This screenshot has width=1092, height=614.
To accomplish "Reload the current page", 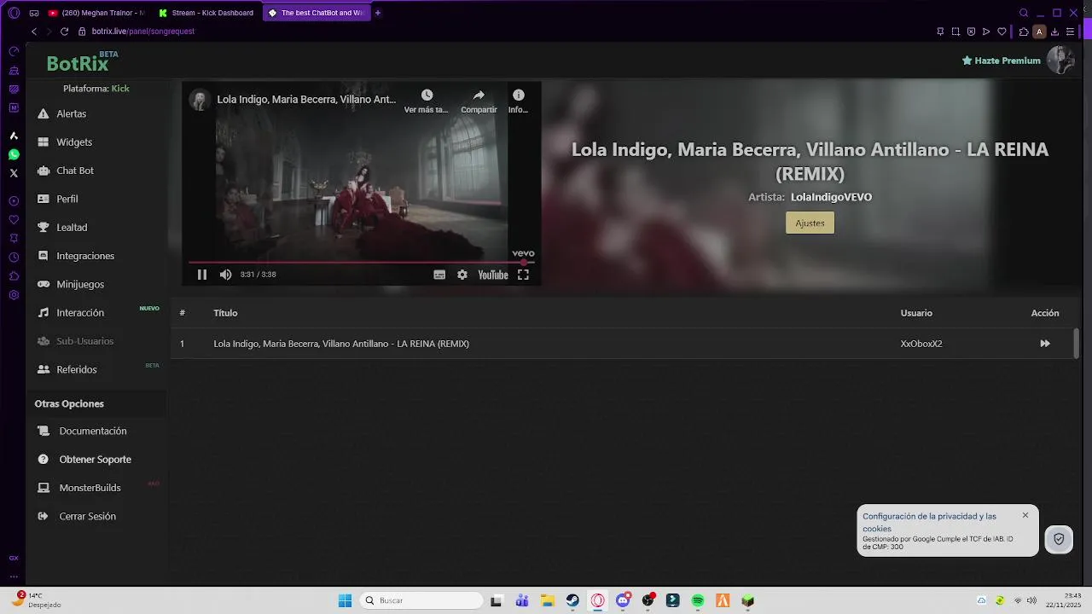I will point(64,32).
